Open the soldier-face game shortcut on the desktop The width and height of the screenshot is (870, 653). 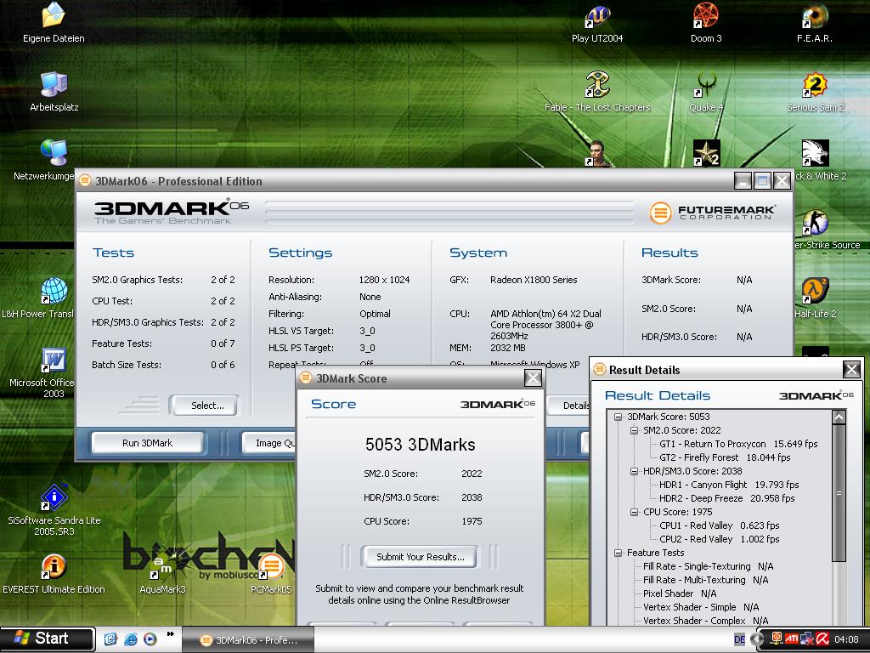pyautogui.click(x=597, y=153)
